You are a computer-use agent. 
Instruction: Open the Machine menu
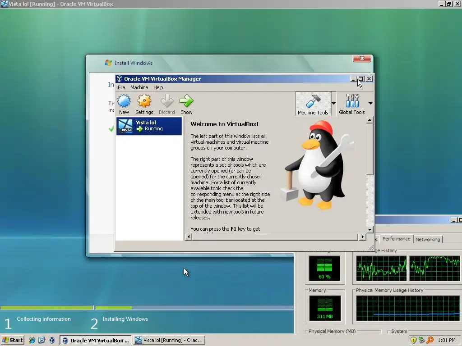coord(139,87)
